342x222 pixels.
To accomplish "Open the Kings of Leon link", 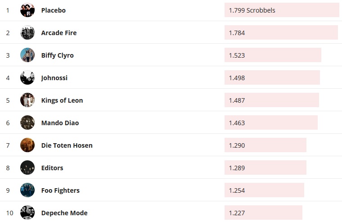I will [x=62, y=100].
